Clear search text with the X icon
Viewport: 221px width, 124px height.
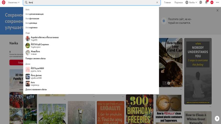[157, 2]
